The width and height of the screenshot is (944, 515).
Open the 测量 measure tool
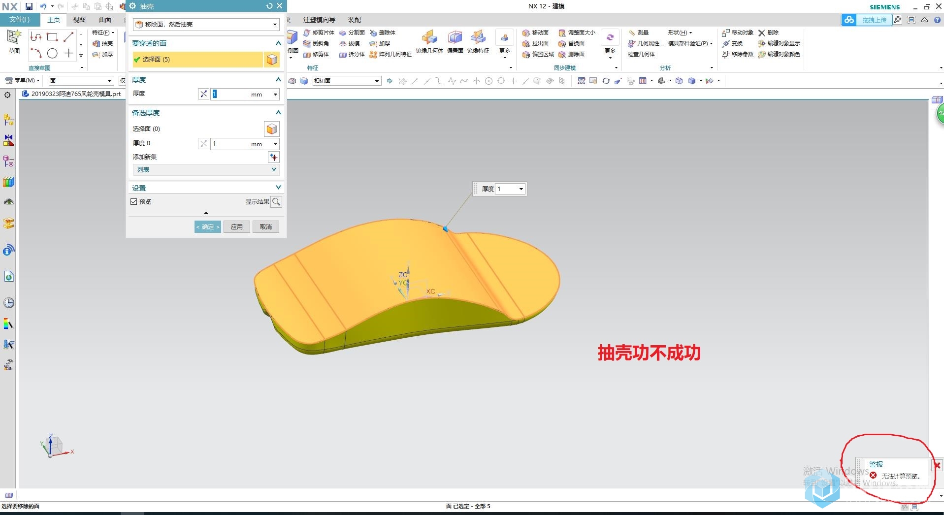(x=638, y=32)
